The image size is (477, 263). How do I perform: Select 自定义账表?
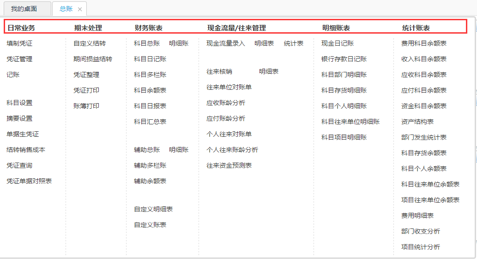(150, 225)
